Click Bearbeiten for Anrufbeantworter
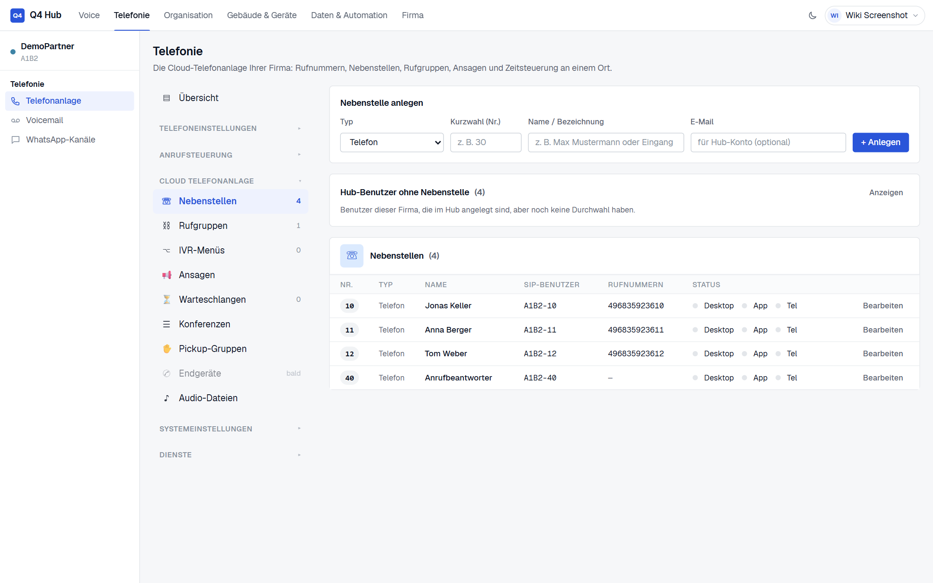 tap(883, 378)
